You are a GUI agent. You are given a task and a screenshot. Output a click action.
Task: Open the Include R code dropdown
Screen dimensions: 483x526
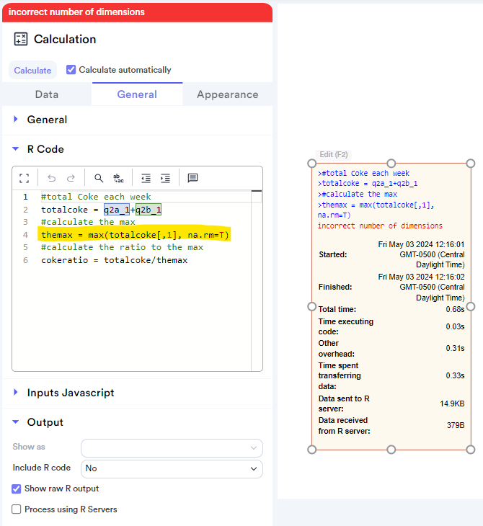[x=172, y=468]
